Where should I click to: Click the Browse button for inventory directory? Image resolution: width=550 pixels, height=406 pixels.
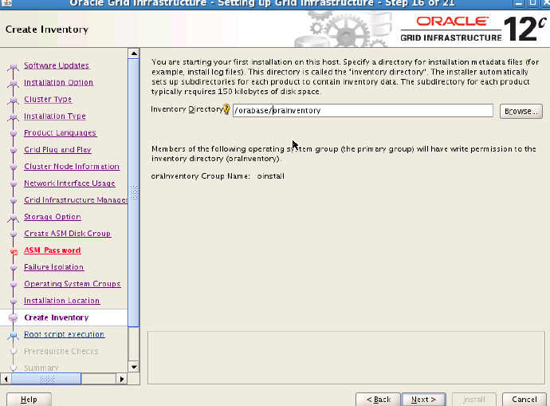[x=521, y=111]
